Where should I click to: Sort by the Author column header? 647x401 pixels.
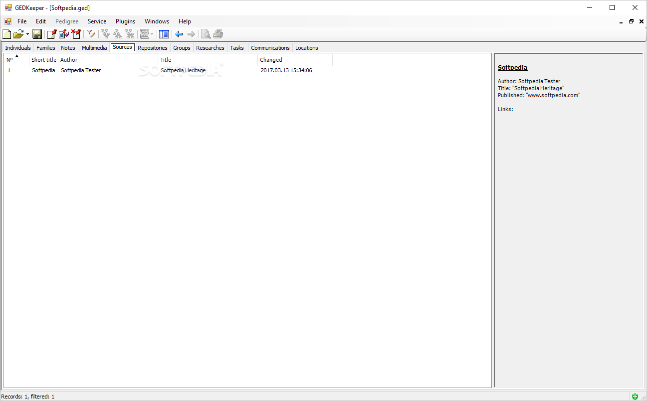108,60
